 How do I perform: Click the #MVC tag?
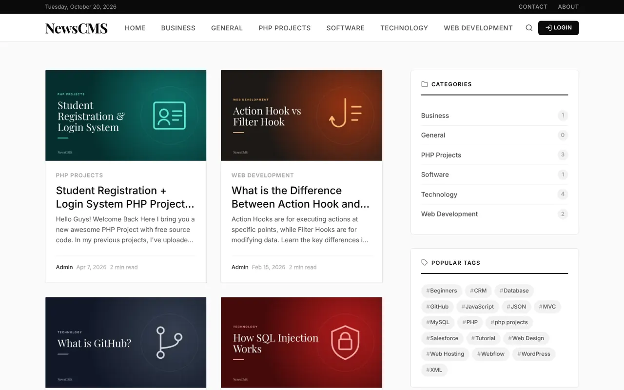coord(547,307)
